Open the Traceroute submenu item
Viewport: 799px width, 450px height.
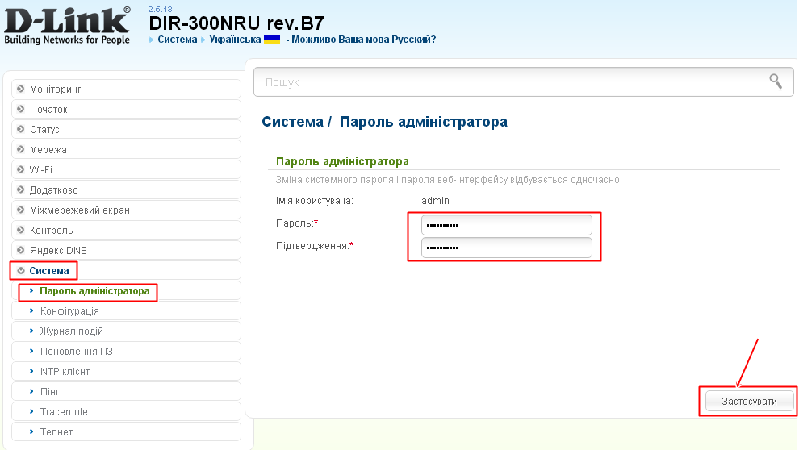[x=126, y=411]
